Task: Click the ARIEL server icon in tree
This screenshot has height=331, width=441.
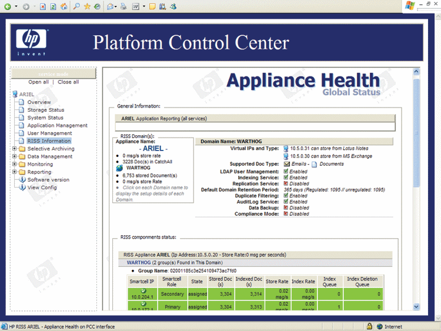Action: click(15, 94)
